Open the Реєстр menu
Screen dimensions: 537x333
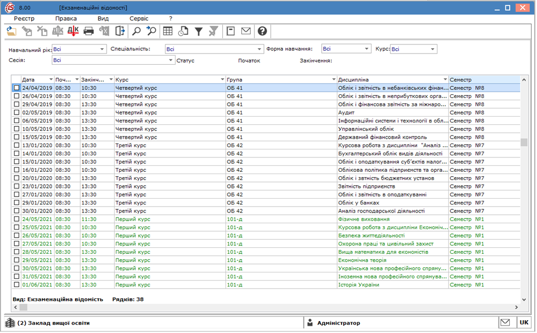[x=24, y=19]
